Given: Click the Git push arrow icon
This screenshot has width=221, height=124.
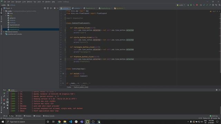Looking at the screenshot, I should (x=210, y=5).
